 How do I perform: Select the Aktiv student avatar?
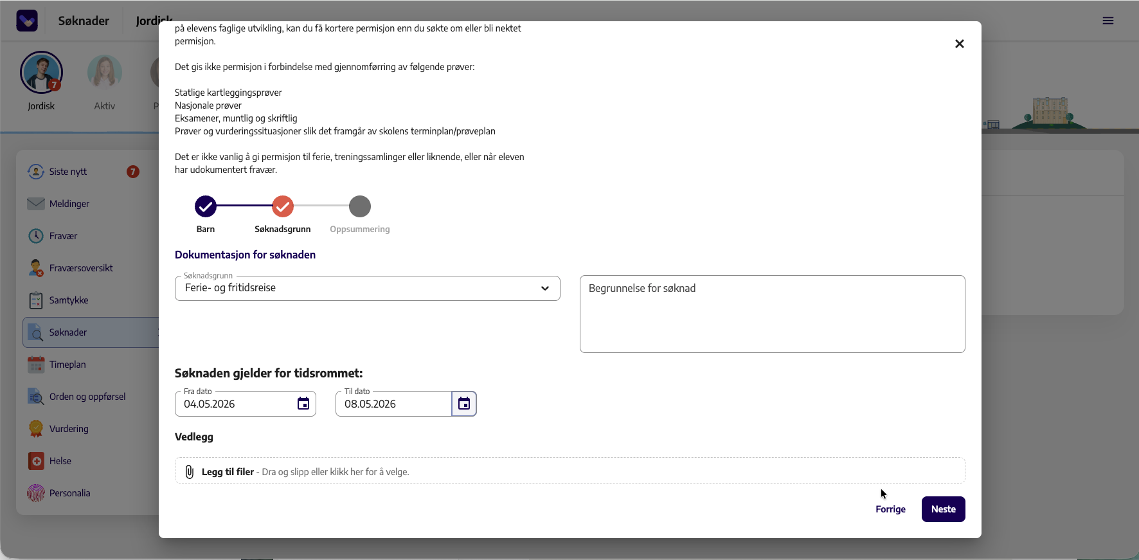pyautogui.click(x=105, y=73)
